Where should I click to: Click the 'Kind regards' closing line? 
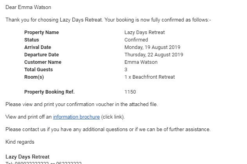[20, 142]
